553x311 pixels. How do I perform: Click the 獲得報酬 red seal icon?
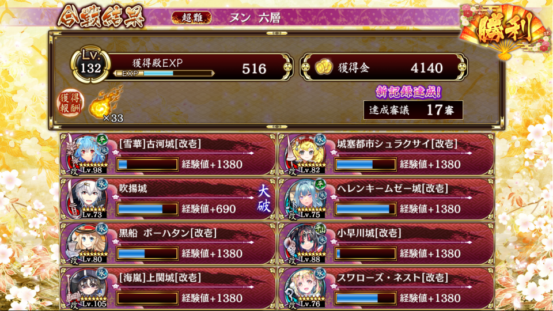(x=70, y=103)
